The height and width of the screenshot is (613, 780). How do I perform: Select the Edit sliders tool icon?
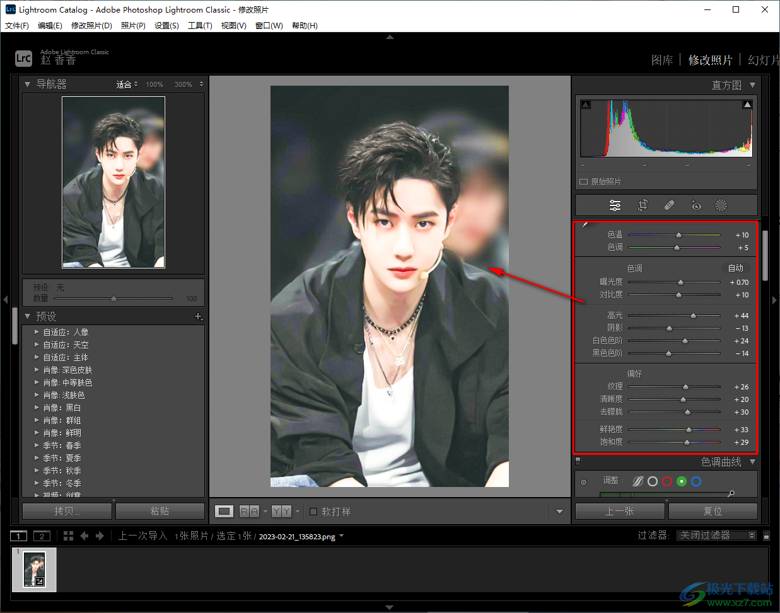(x=615, y=205)
